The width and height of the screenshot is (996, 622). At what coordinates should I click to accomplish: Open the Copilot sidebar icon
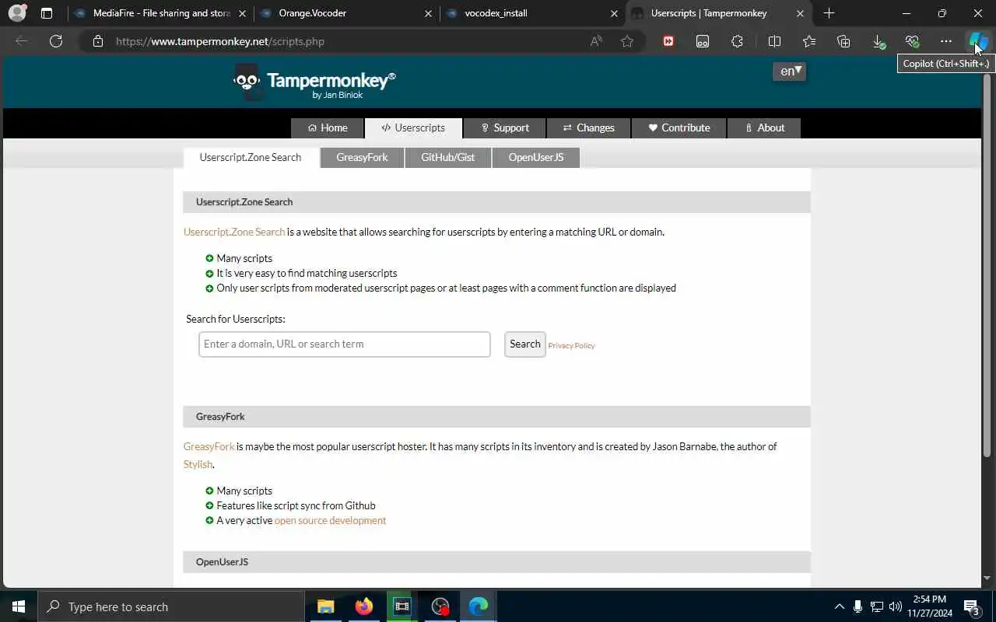[x=977, y=41]
